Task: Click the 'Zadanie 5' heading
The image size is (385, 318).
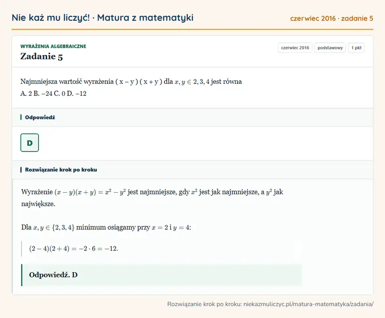Action: (42, 56)
